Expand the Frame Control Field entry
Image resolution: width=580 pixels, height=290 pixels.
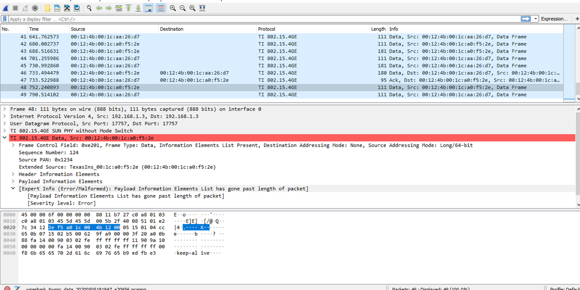pos(13,145)
